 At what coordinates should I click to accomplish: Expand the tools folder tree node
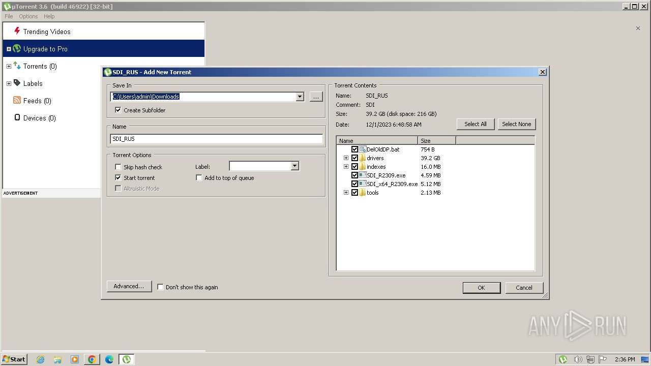(346, 193)
